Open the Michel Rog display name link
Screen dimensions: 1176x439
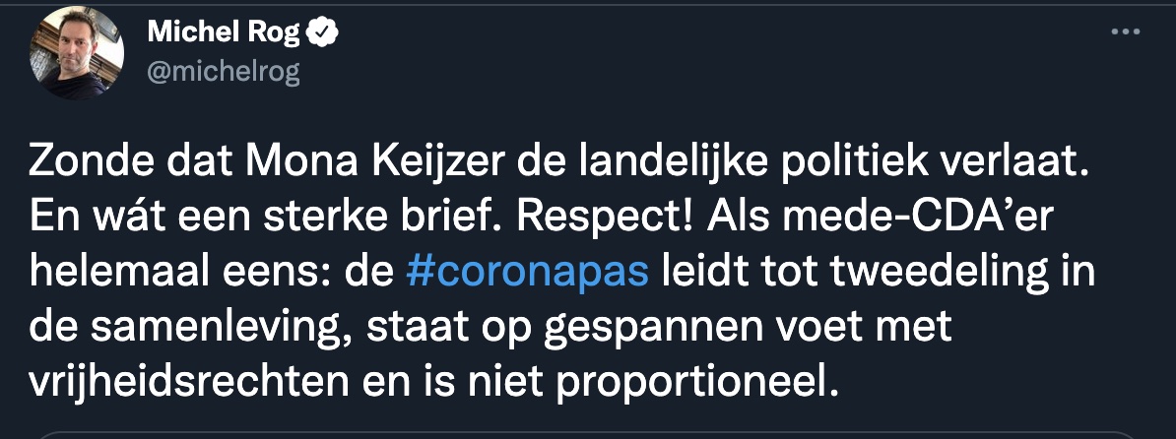point(223,32)
